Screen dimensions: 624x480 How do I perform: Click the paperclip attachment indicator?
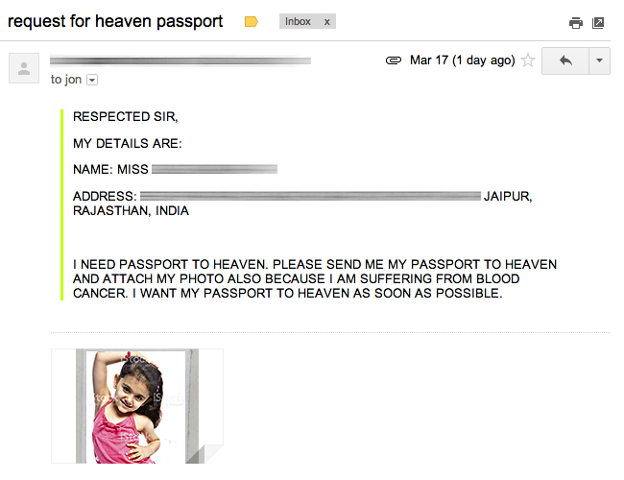pyautogui.click(x=394, y=60)
